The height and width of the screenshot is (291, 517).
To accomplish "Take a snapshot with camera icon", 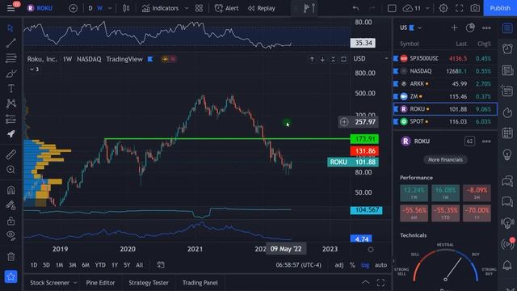I will 475,8.
